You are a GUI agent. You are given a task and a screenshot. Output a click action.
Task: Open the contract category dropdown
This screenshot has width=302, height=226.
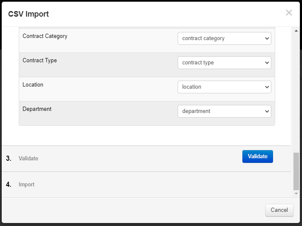tap(224, 38)
